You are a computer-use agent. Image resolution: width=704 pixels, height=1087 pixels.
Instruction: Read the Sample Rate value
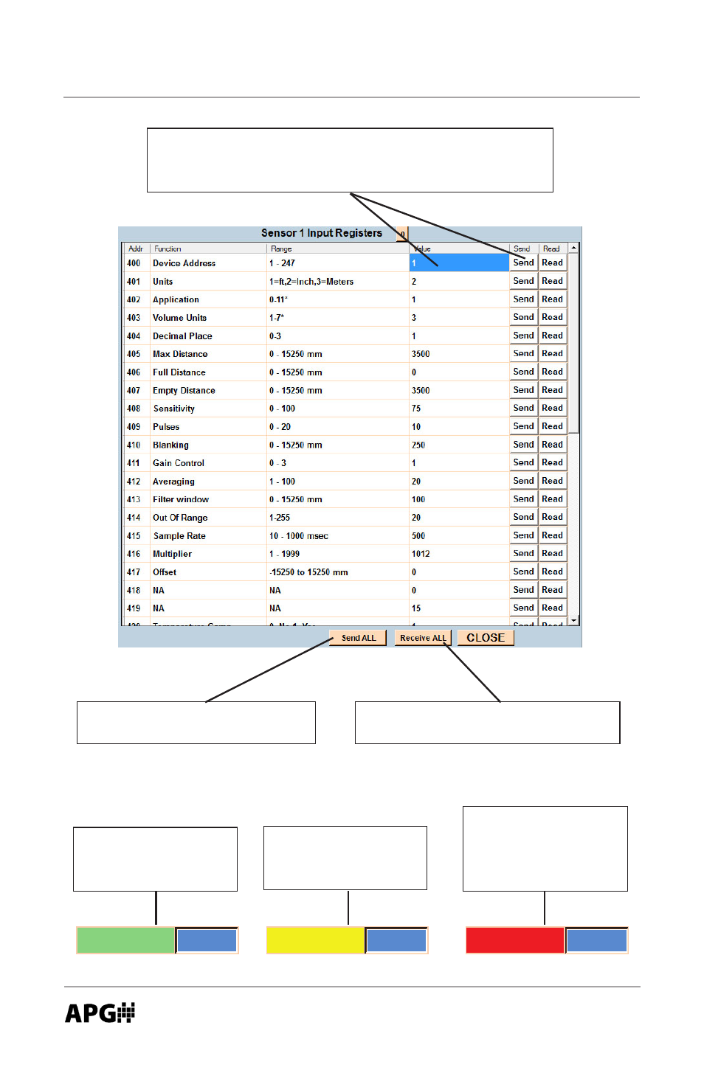(552, 535)
